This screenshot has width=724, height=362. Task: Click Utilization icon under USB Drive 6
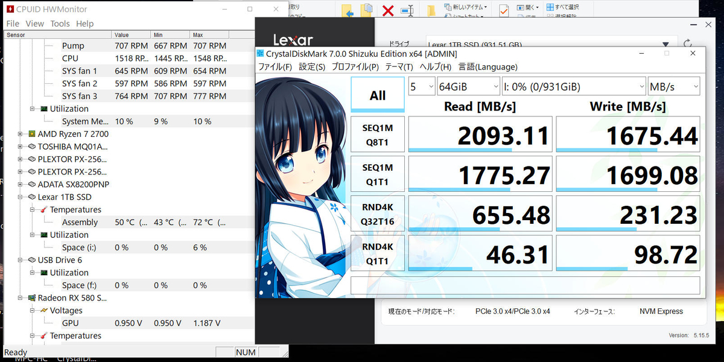click(44, 273)
